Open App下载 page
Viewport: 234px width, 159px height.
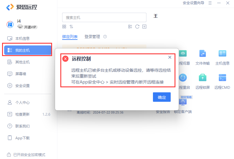pyautogui.click(x=19, y=138)
